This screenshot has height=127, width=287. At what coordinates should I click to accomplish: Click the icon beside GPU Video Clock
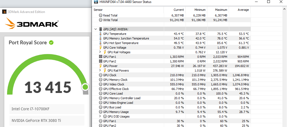(100, 84)
